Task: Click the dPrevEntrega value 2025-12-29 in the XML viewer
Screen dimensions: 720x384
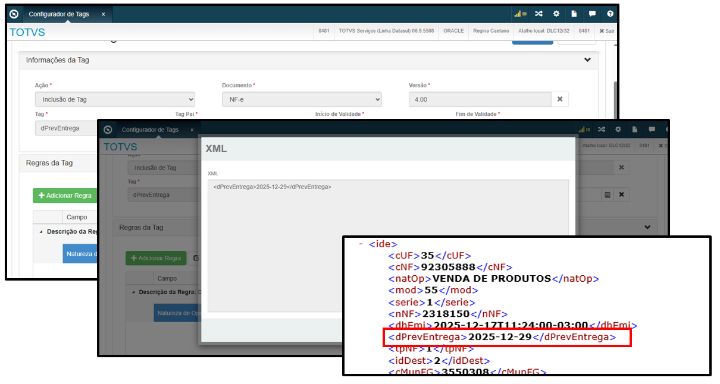Action: coord(500,337)
